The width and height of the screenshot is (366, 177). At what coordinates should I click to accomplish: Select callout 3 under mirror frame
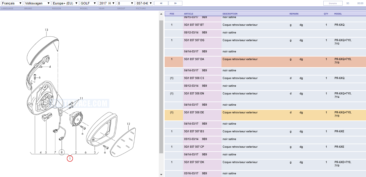pyautogui.click(x=95, y=152)
